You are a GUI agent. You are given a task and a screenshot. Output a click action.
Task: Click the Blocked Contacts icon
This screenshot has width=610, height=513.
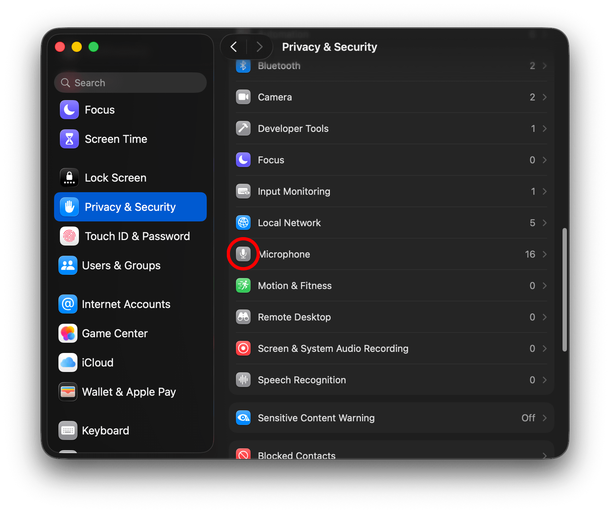coord(243,454)
